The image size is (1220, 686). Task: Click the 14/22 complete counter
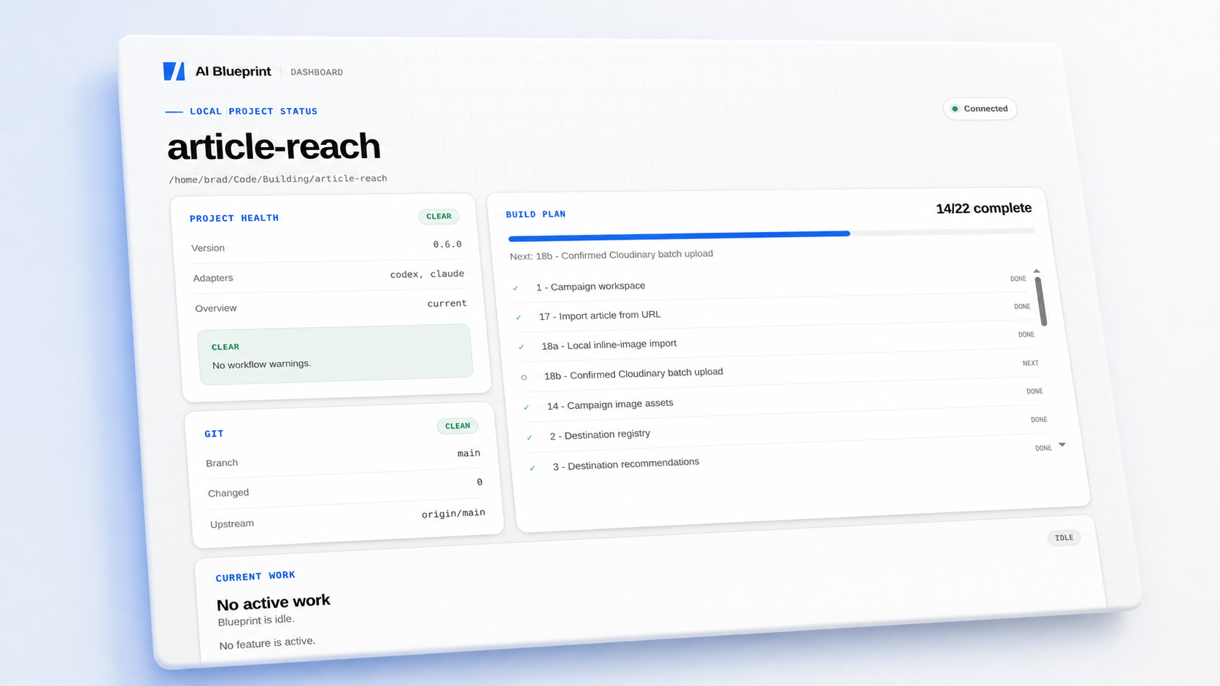(x=984, y=208)
